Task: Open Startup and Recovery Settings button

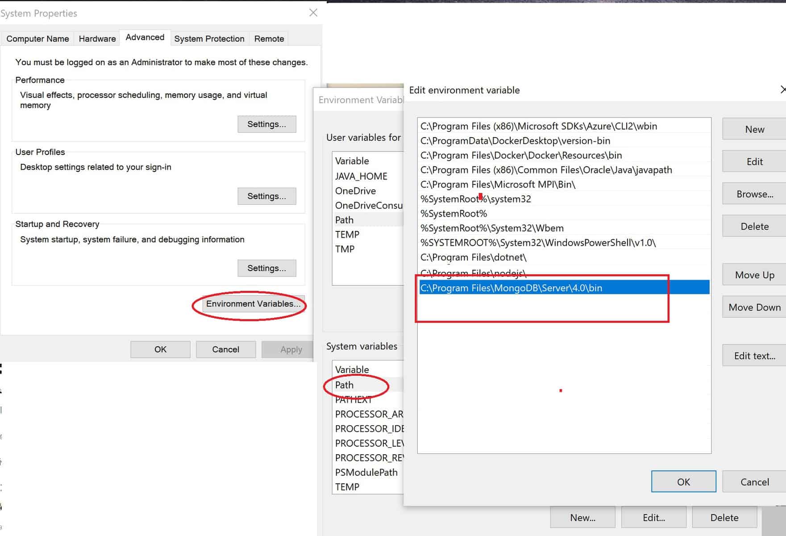Action: (x=267, y=268)
